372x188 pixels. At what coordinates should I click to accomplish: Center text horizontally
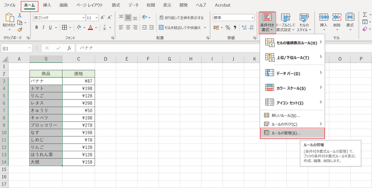128,27
